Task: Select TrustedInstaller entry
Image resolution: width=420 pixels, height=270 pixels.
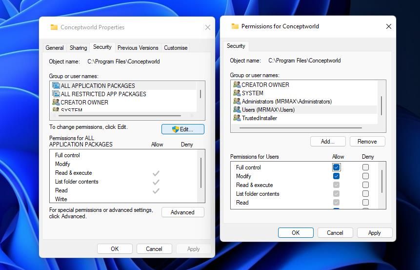Action: [304, 118]
